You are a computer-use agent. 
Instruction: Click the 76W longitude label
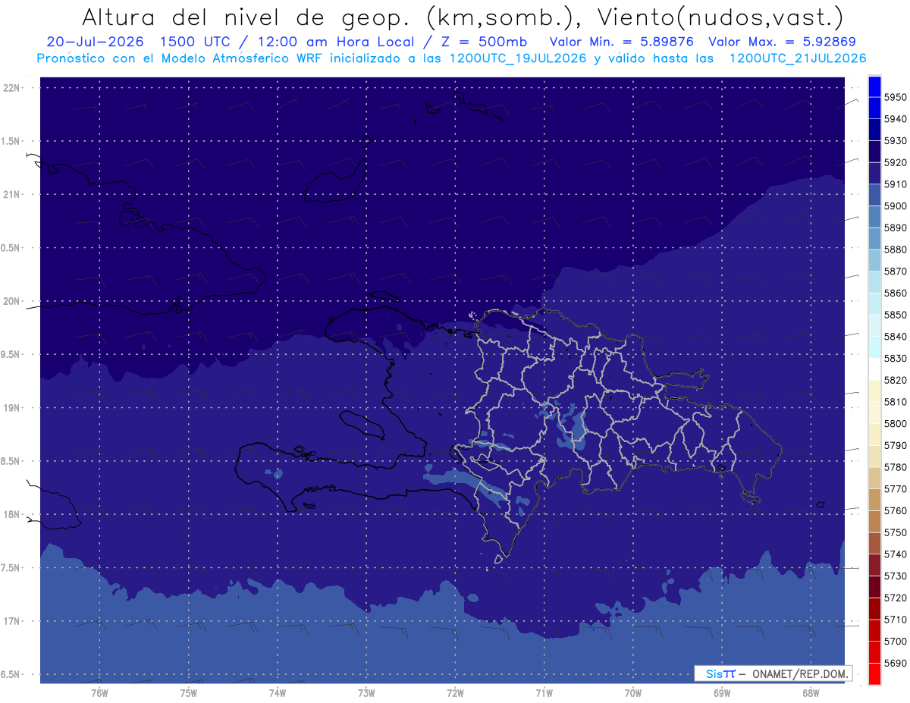99,694
